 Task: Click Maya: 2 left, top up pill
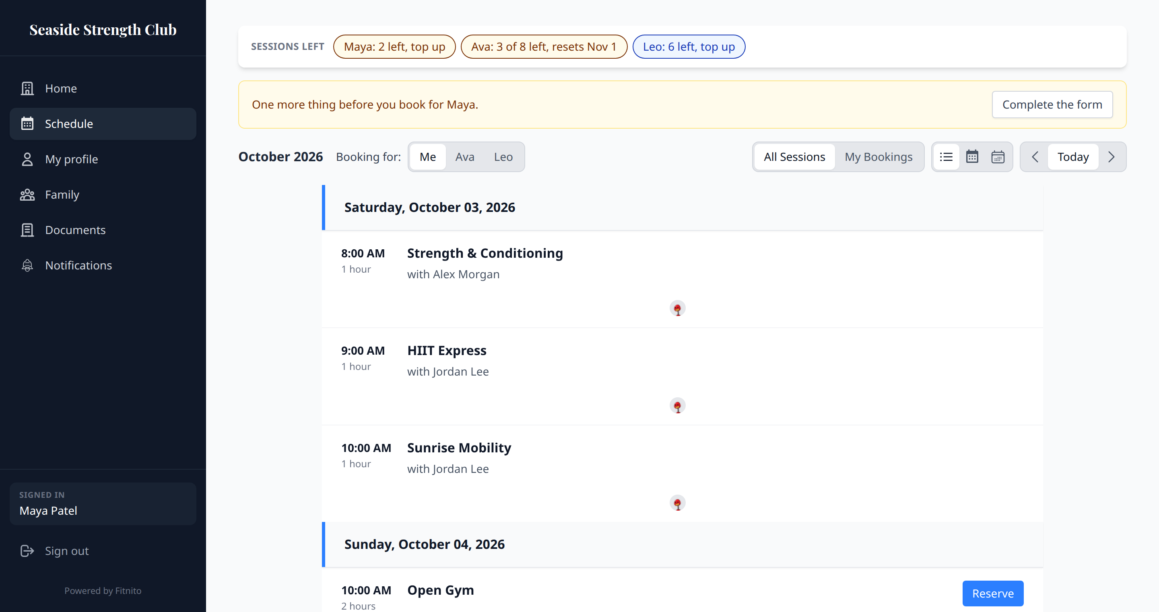click(394, 46)
